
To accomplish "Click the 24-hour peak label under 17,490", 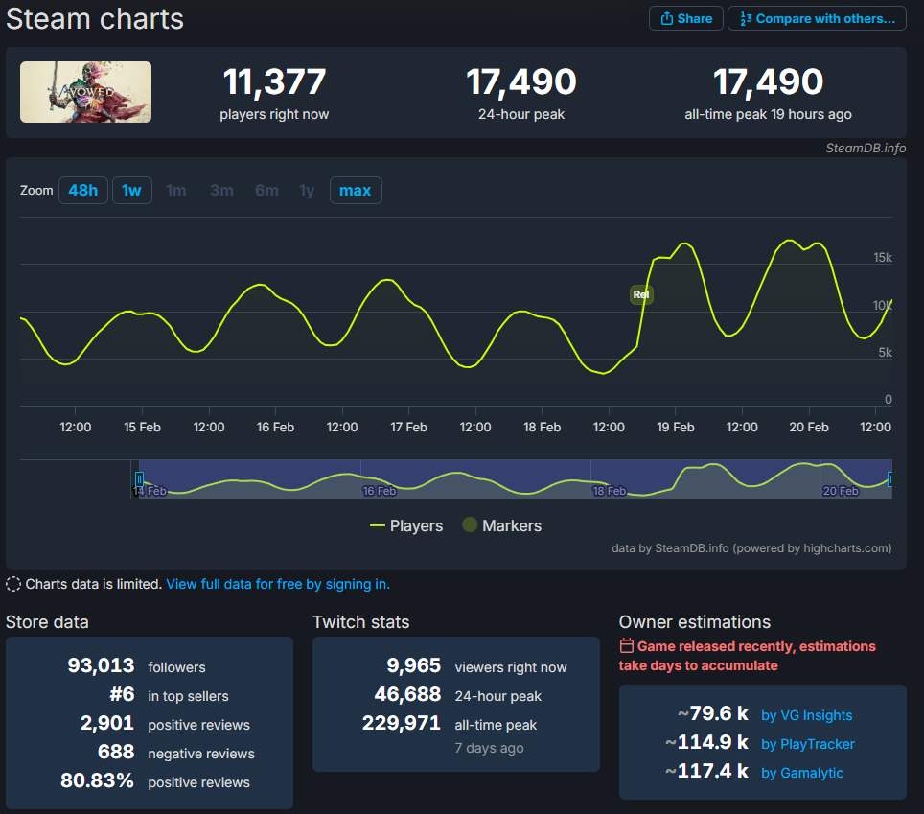I will 521,114.
